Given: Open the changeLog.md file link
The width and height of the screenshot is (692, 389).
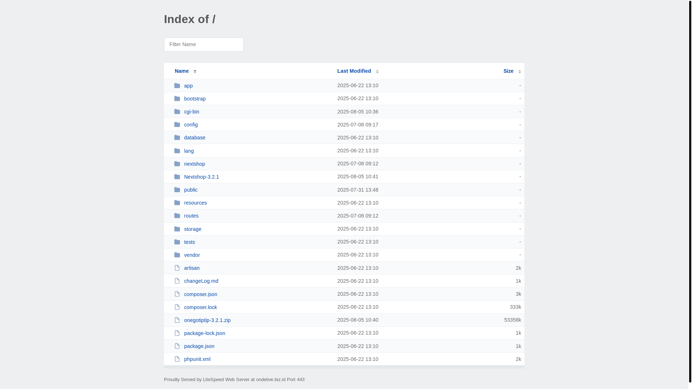Looking at the screenshot, I should pos(201,281).
